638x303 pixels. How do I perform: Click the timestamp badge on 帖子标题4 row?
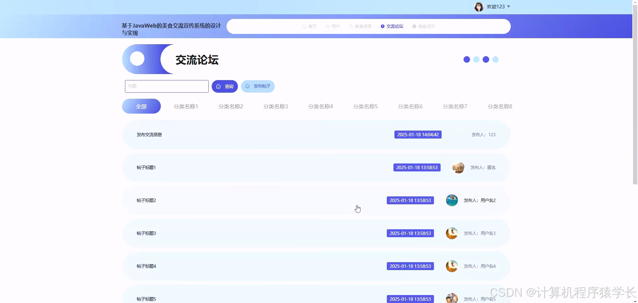(410, 266)
